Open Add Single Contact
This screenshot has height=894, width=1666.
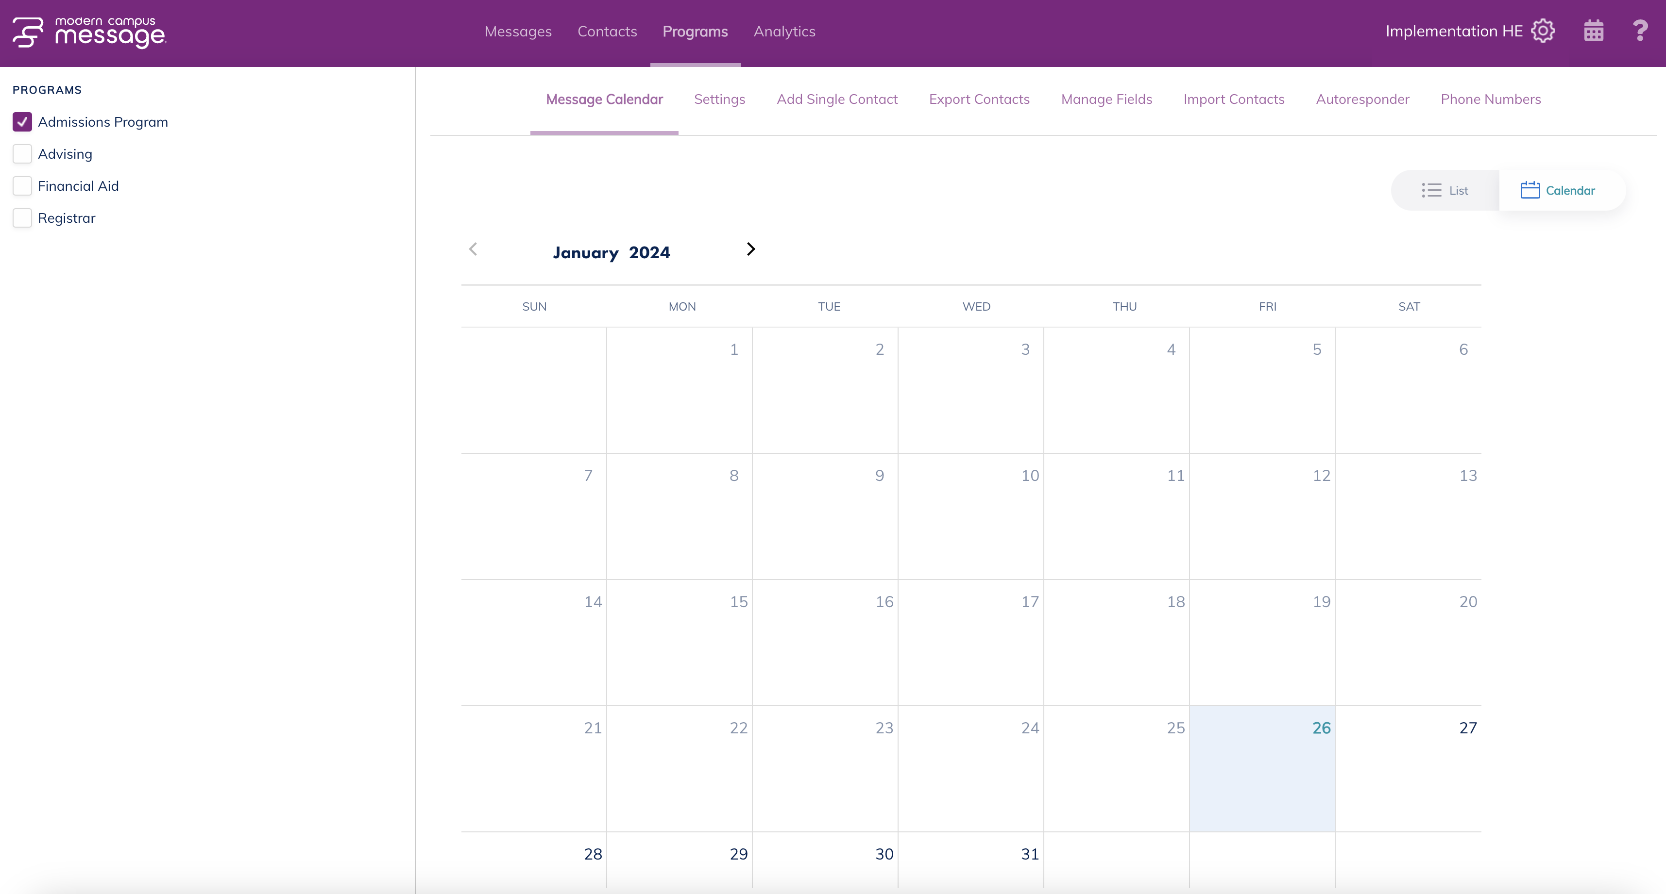(837, 99)
